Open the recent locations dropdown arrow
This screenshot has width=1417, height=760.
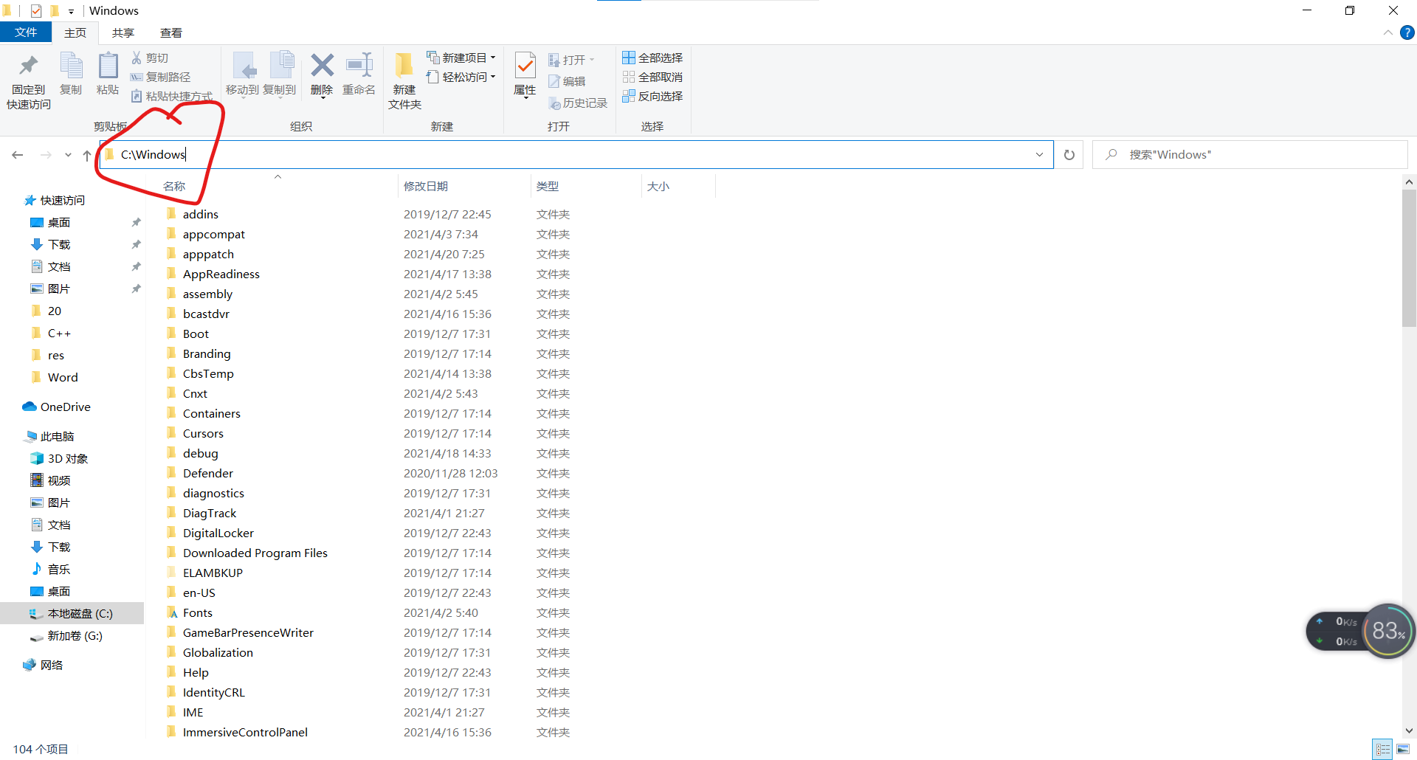coord(68,155)
